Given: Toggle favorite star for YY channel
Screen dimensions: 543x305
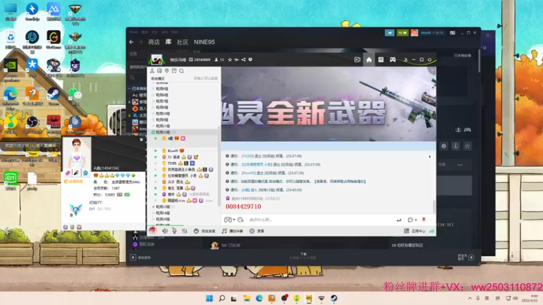Looking at the screenshot, I should coord(230,60).
